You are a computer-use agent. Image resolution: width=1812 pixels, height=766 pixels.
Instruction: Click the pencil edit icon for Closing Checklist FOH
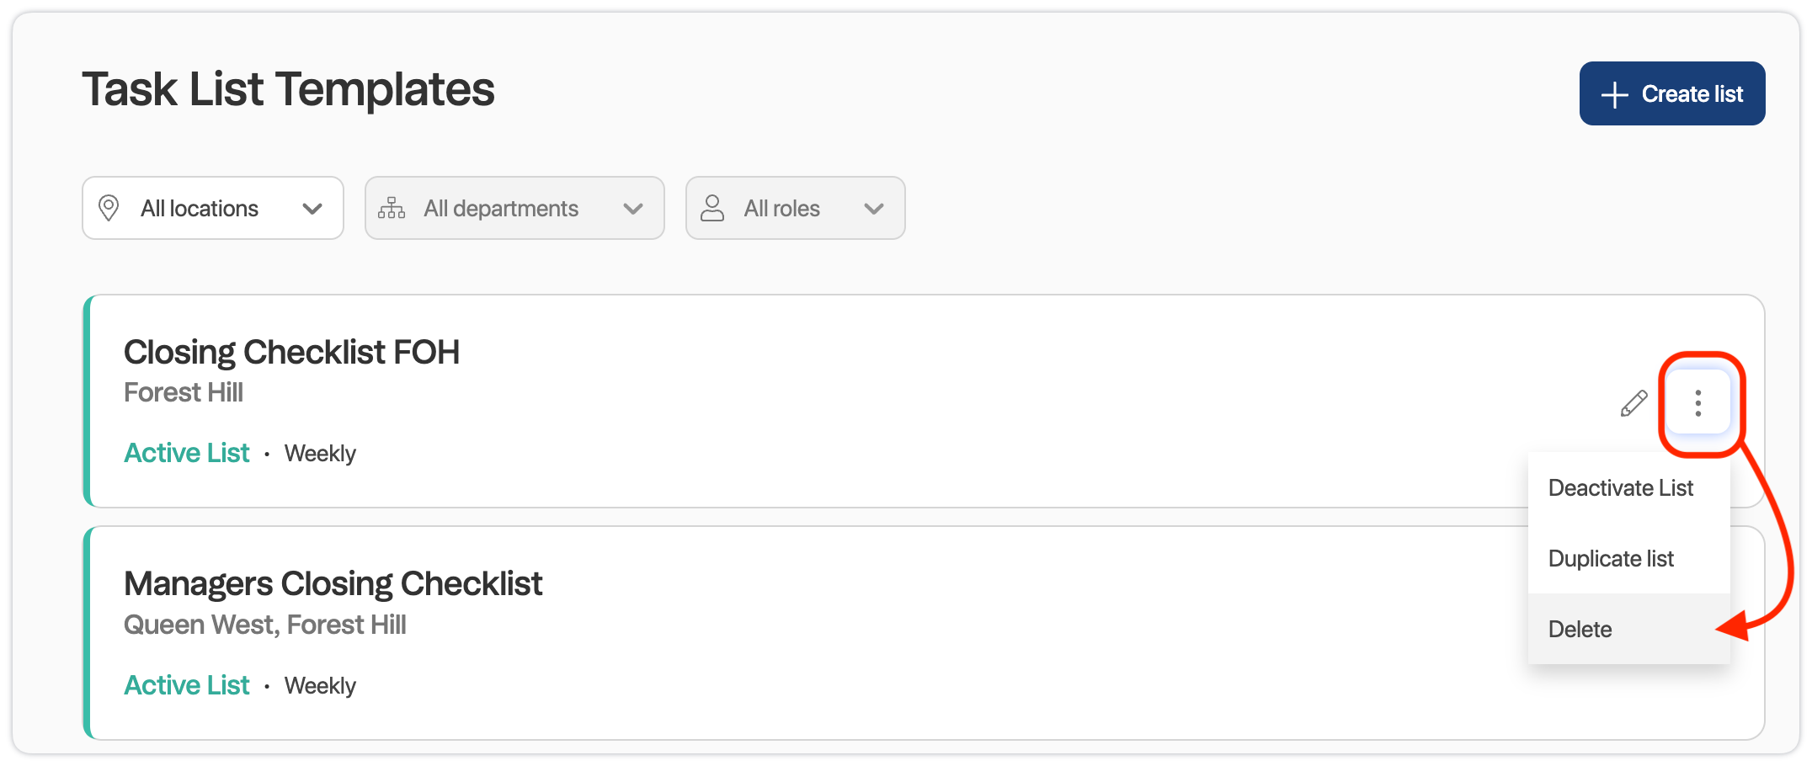coord(1633,404)
